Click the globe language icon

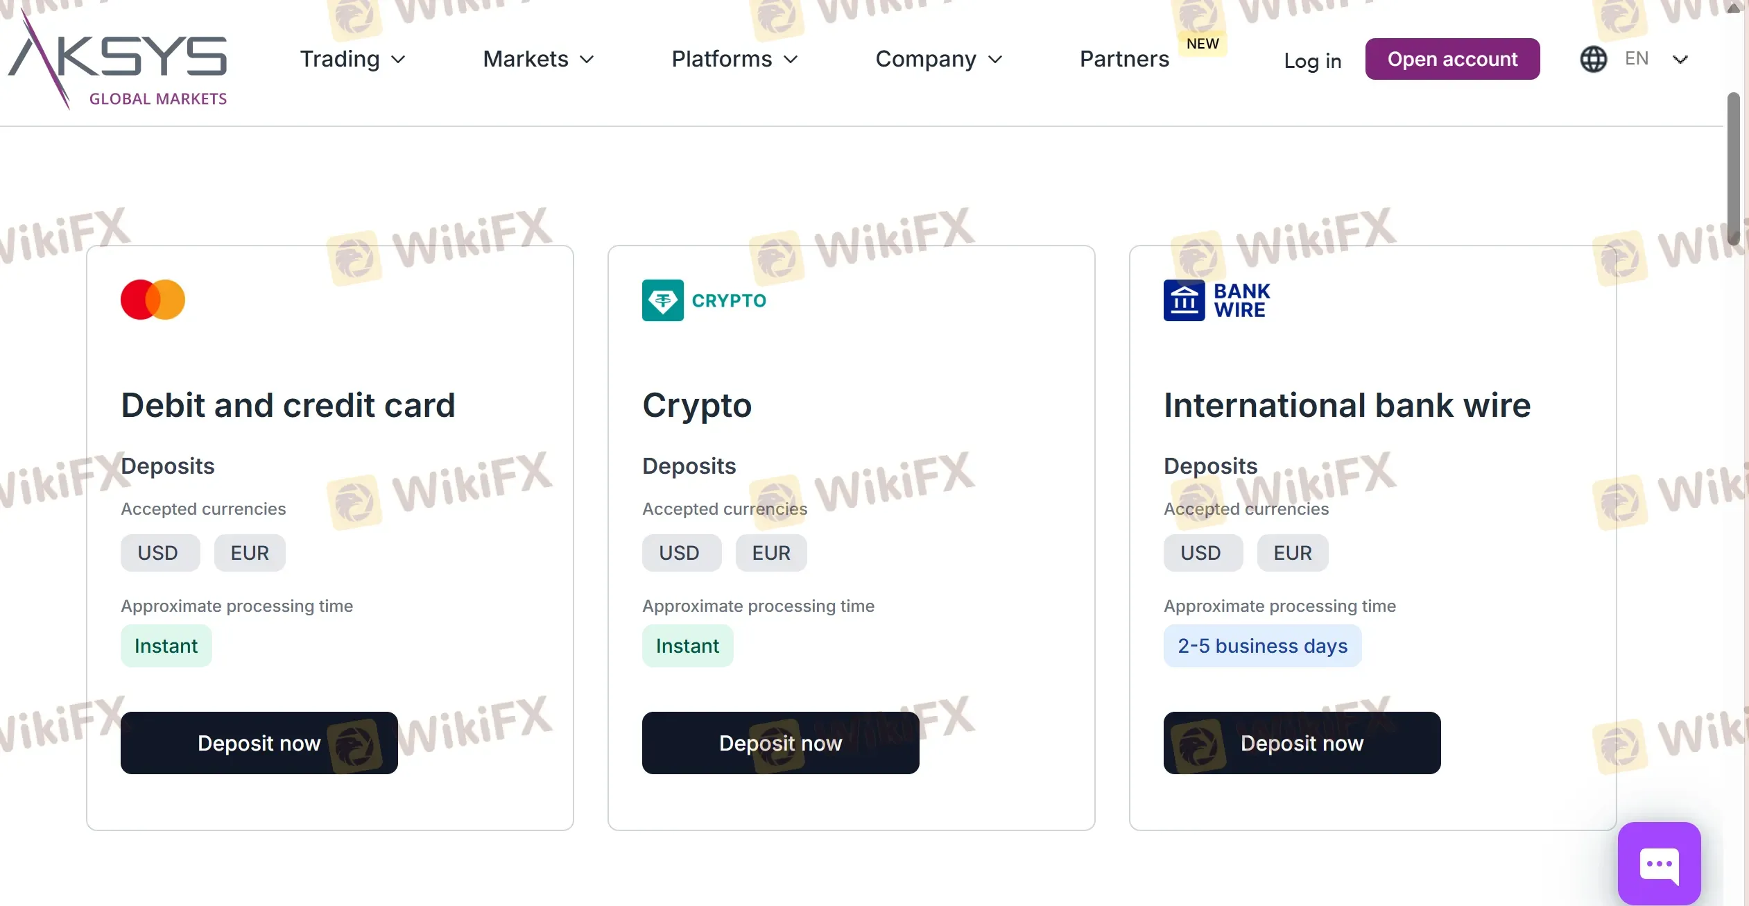(x=1594, y=59)
